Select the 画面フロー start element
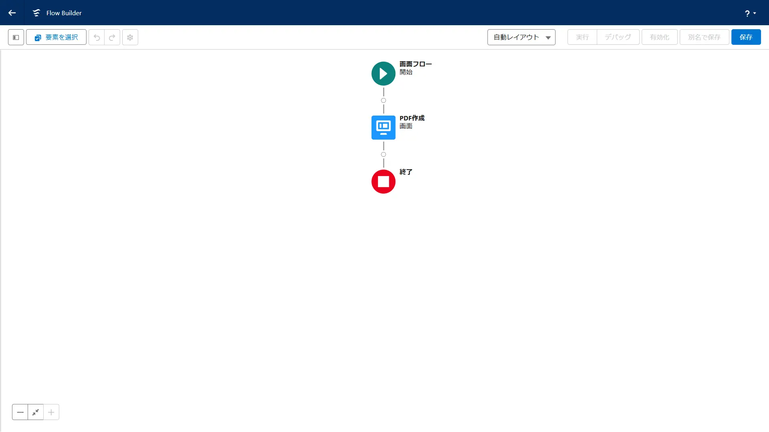The width and height of the screenshot is (769, 432). click(383, 74)
